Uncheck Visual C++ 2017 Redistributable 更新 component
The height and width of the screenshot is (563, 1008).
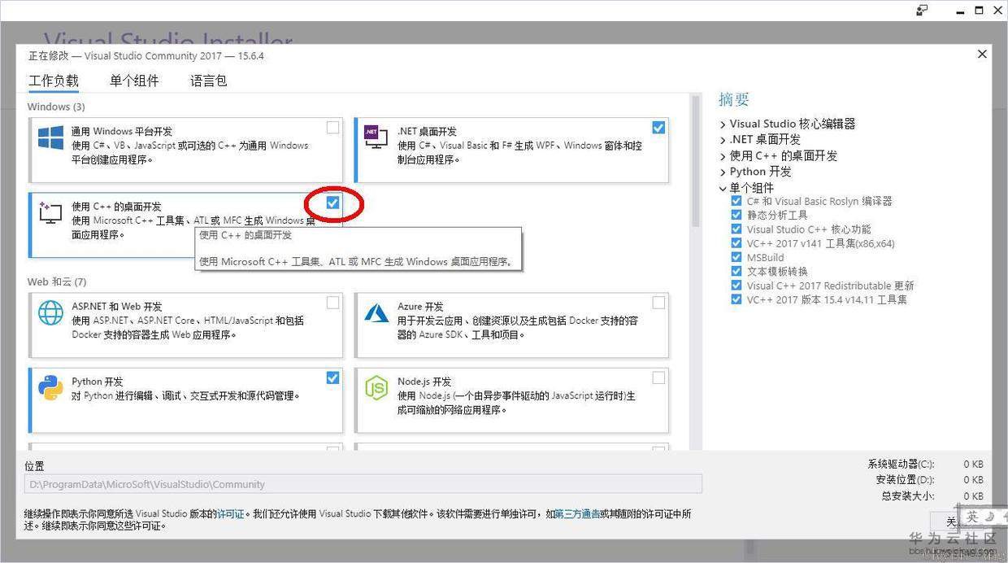click(x=736, y=286)
